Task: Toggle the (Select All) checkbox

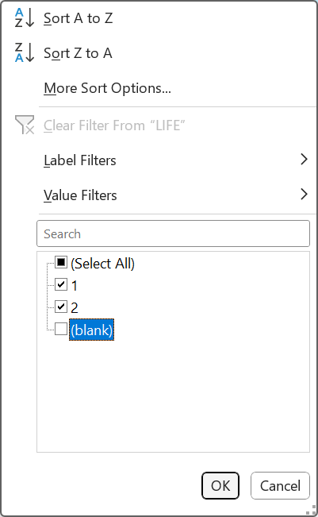Action: pyautogui.click(x=61, y=262)
